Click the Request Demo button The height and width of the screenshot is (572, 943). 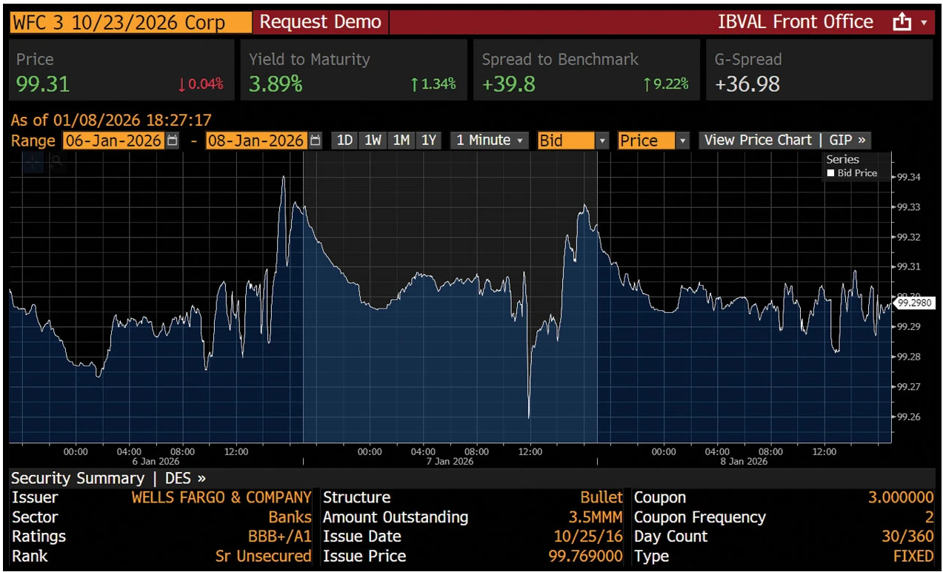(x=320, y=21)
